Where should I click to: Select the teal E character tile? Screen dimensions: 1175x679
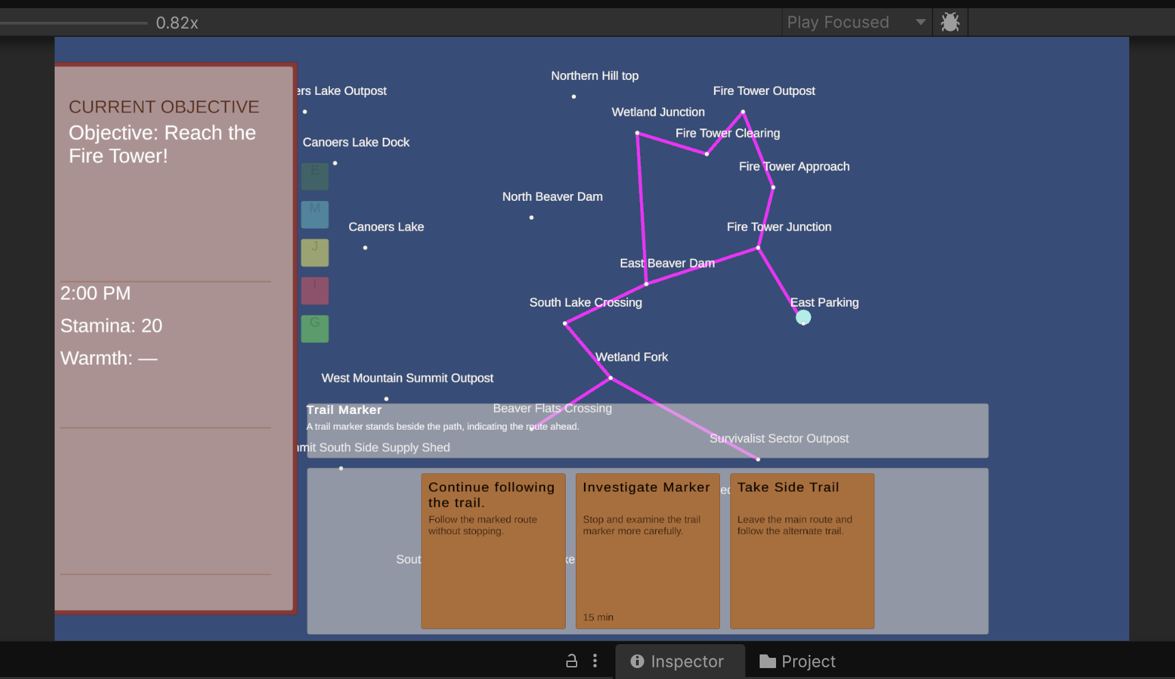315,176
